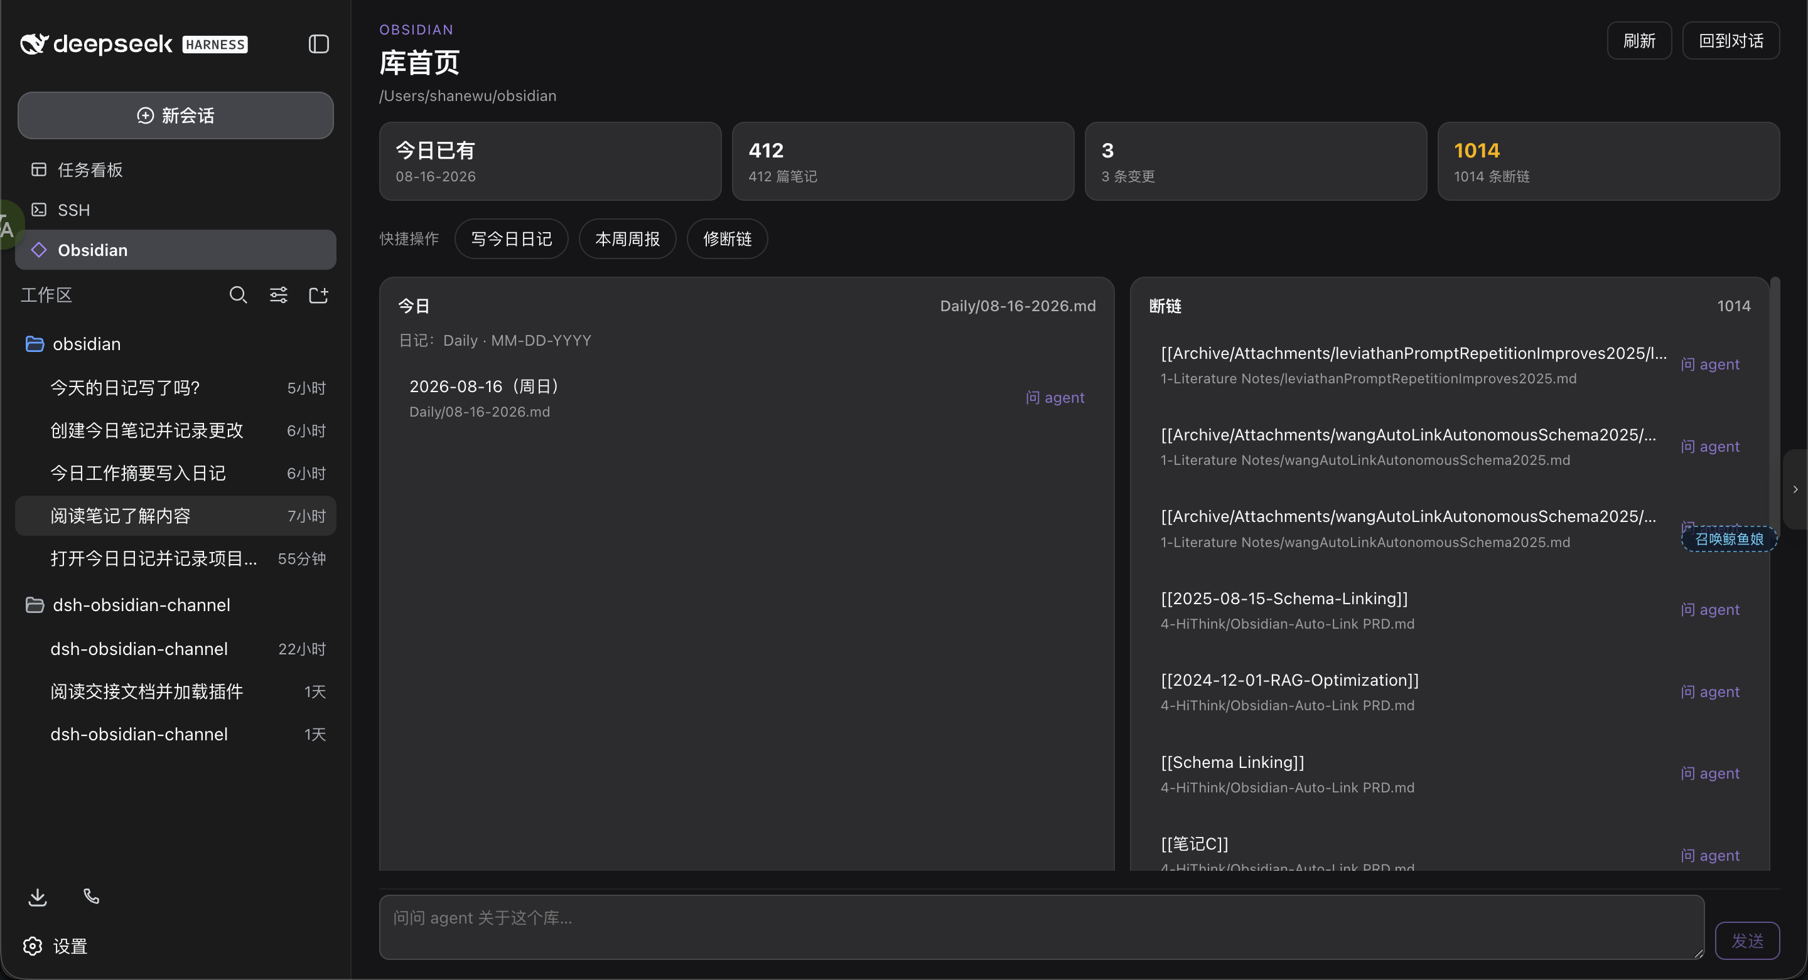The width and height of the screenshot is (1808, 980).
Task: Ask agent about [[Schema Linking]]
Action: coord(1709,773)
